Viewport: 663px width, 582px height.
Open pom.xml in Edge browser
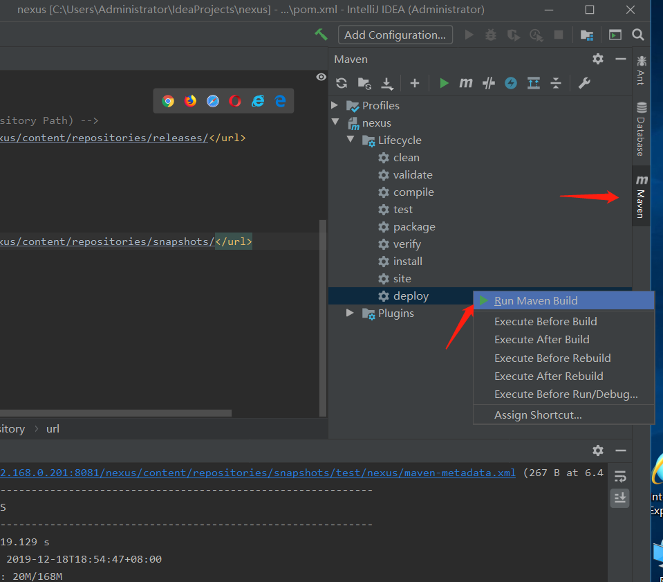coord(280,101)
